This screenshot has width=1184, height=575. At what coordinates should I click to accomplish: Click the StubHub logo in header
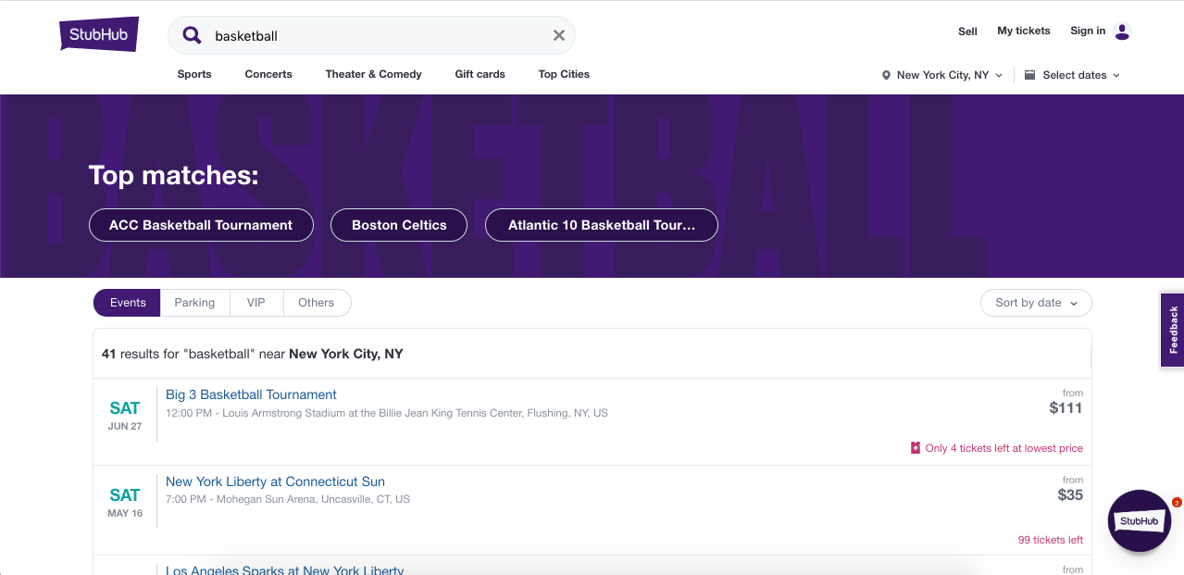(99, 35)
